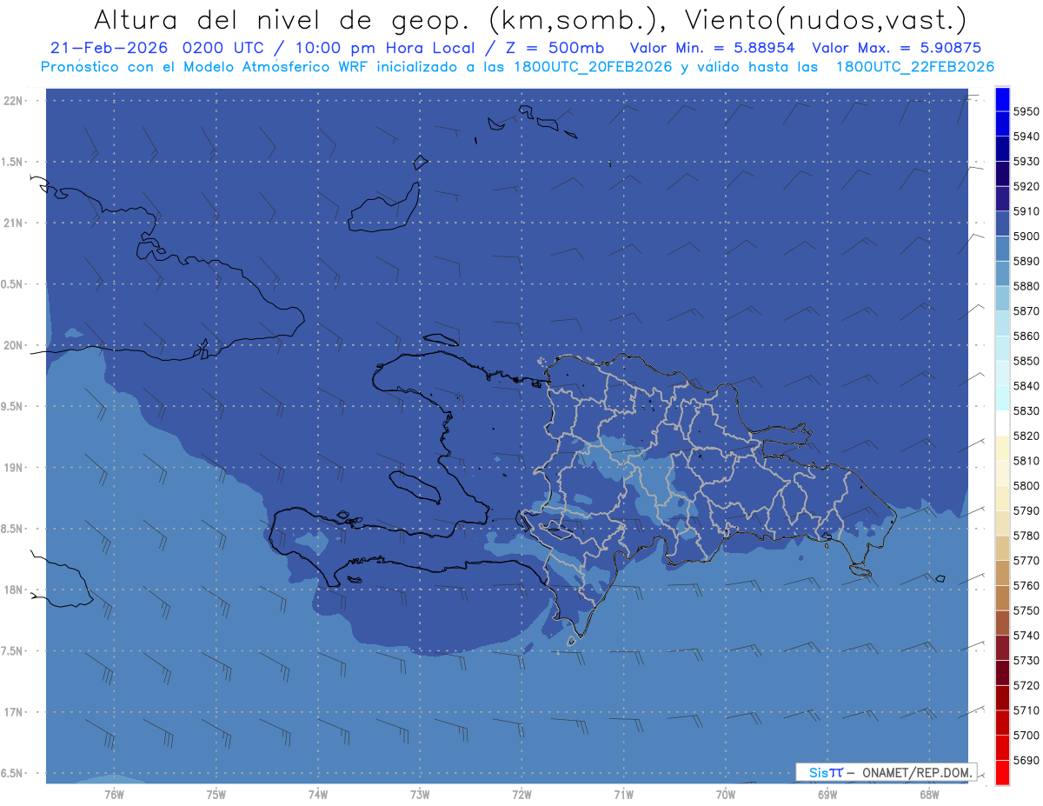Click the '73W' longitude label
Screen dimensions: 1043x806
420,794
